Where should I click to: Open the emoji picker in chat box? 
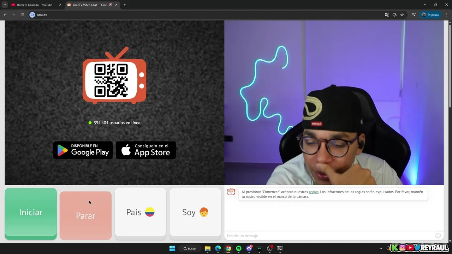click(x=438, y=236)
